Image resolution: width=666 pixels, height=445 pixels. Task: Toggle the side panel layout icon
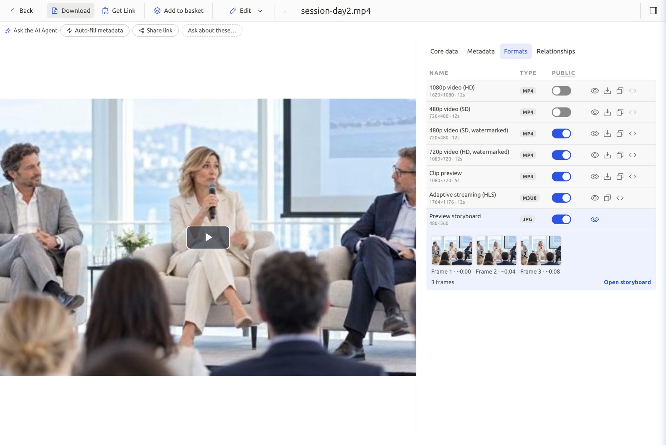point(653,11)
